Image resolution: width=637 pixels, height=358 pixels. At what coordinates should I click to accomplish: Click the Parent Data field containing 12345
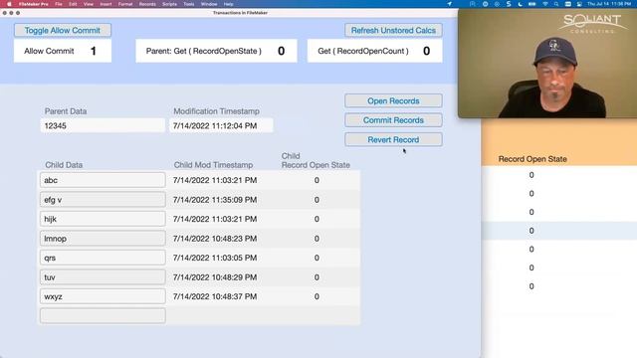(103, 126)
